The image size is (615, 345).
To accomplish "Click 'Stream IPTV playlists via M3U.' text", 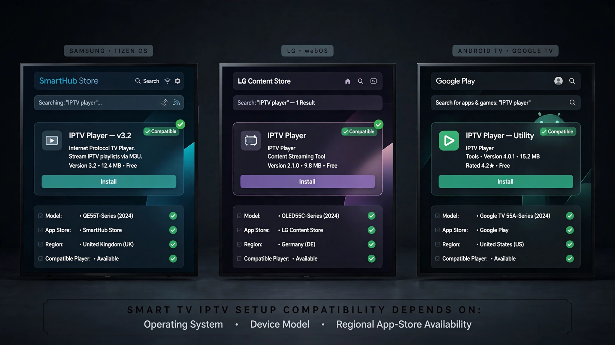I will pyautogui.click(x=105, y=156).
